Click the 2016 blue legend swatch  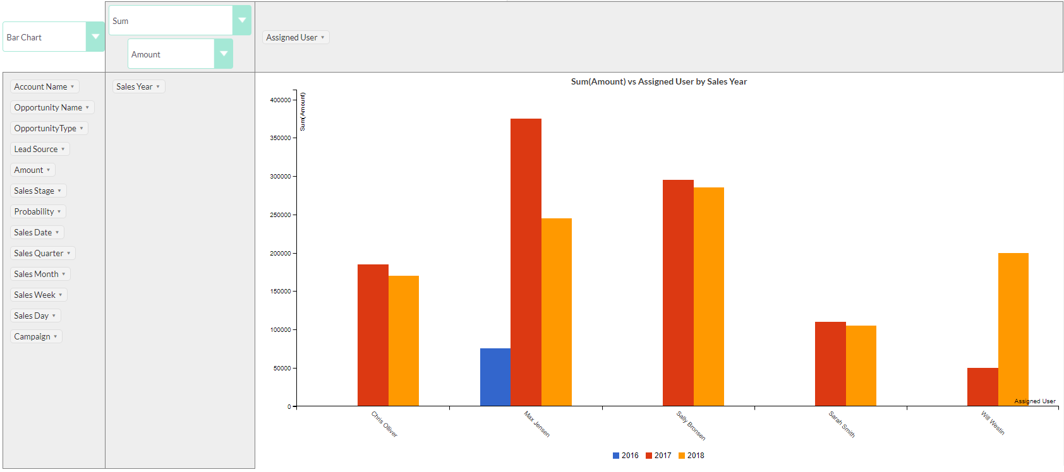point(616,456)
